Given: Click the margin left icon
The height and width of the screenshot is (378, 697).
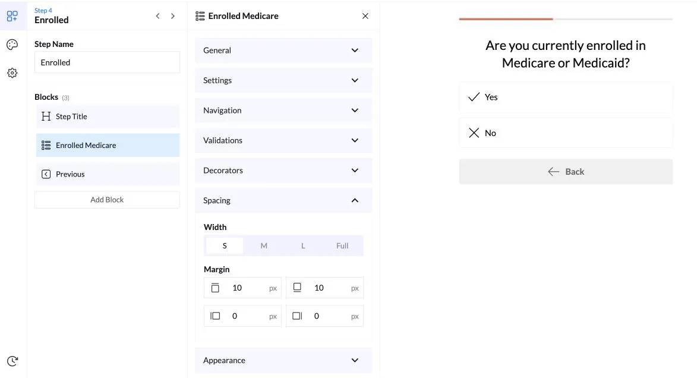Looking at the screenshot, I should coord(215,316).
